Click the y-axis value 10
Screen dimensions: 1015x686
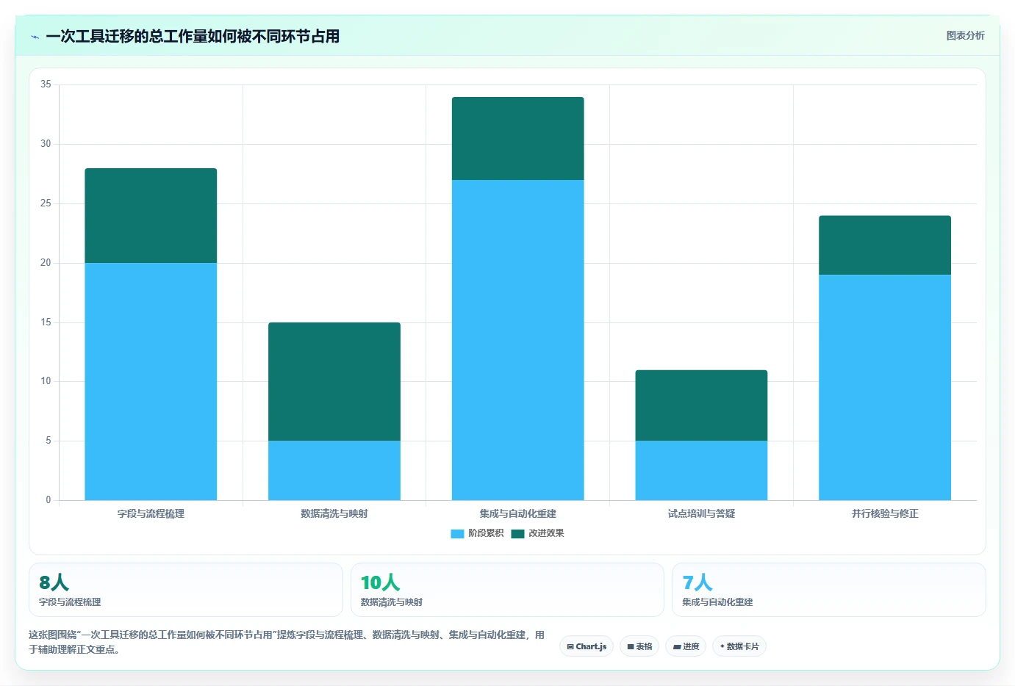(x=46, y=381)
